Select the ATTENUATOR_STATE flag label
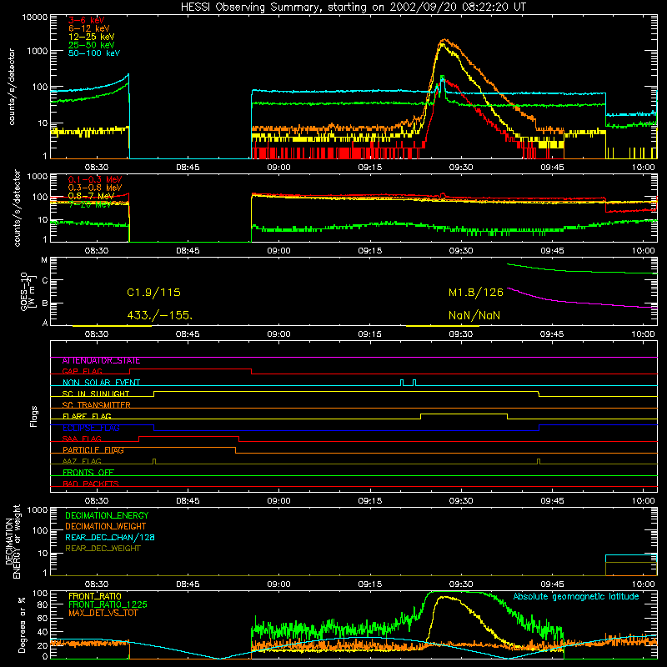The height and width of the screenshot is (667, 667). 101,361
